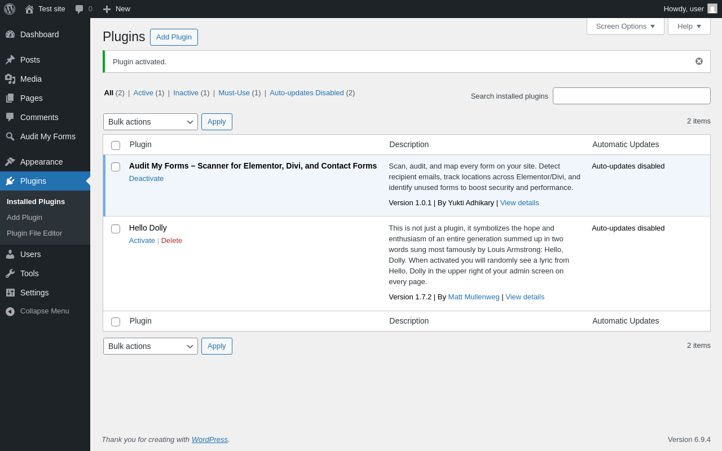Click the Media sidebar icon
Image resolution: width=722 pixels, height=451 pixels.
click(10, 79)
